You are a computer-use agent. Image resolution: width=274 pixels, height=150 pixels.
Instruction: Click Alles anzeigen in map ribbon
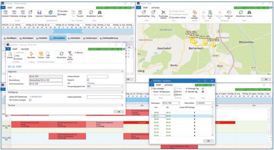[195, 15]
